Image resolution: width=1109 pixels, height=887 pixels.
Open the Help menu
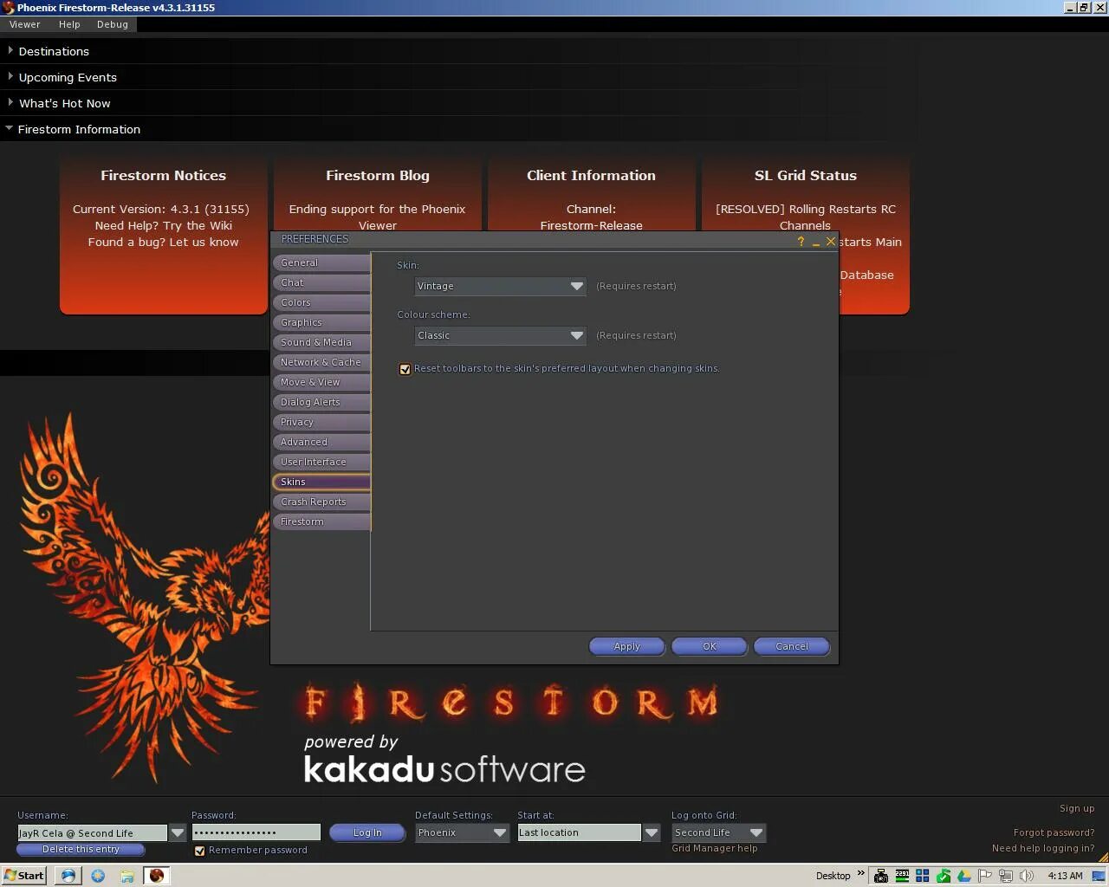(69, 24)
